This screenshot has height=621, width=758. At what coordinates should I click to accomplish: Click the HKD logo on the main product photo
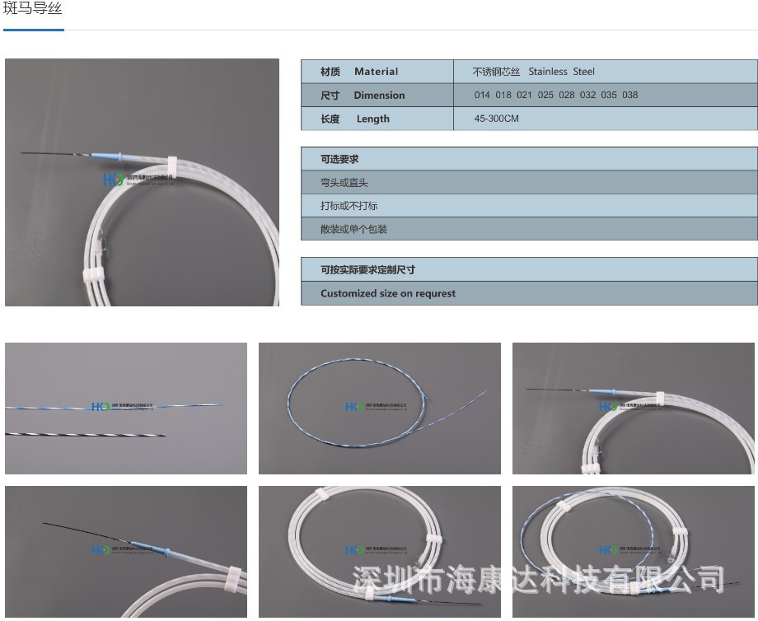[109, 177]
